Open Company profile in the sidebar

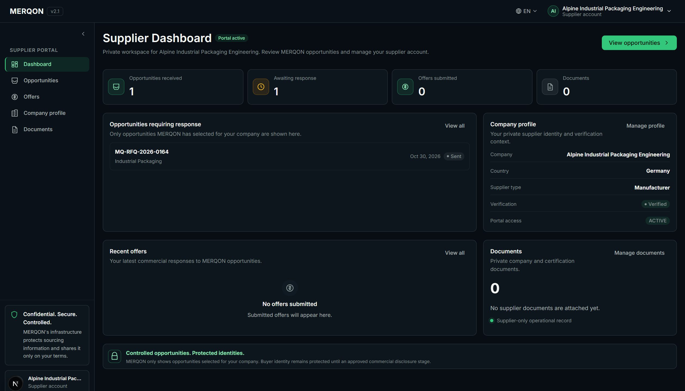47,113
